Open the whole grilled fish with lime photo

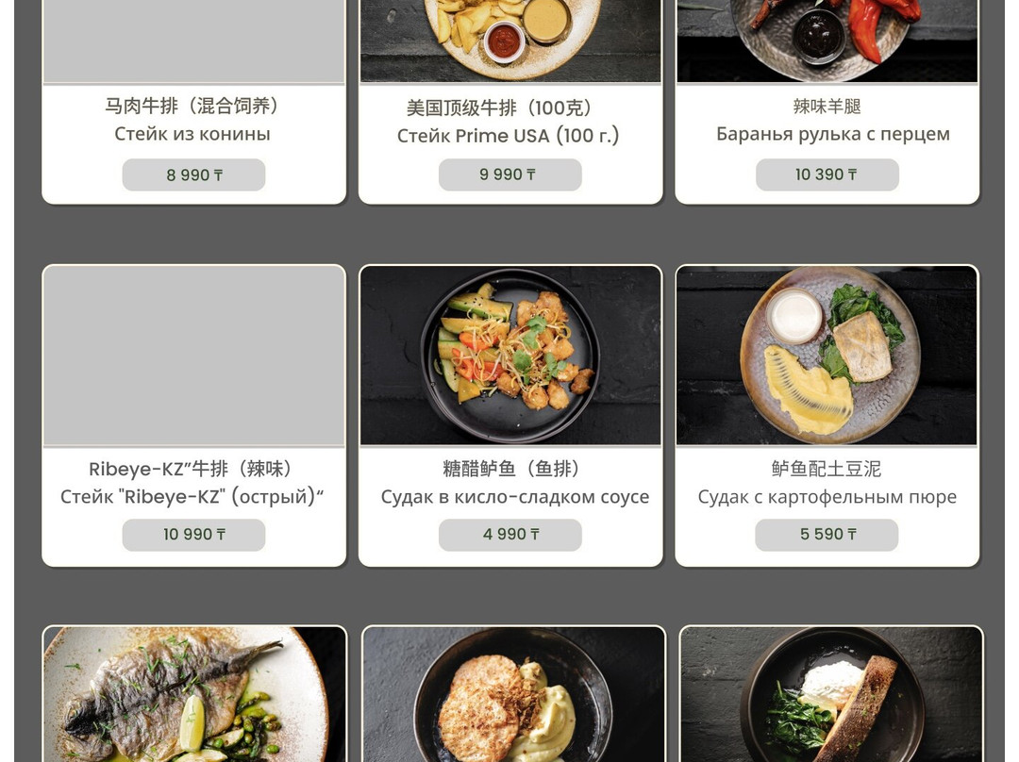click(x=194, y=694)
